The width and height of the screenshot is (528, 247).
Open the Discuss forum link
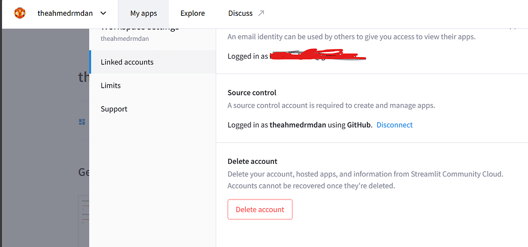240,13
